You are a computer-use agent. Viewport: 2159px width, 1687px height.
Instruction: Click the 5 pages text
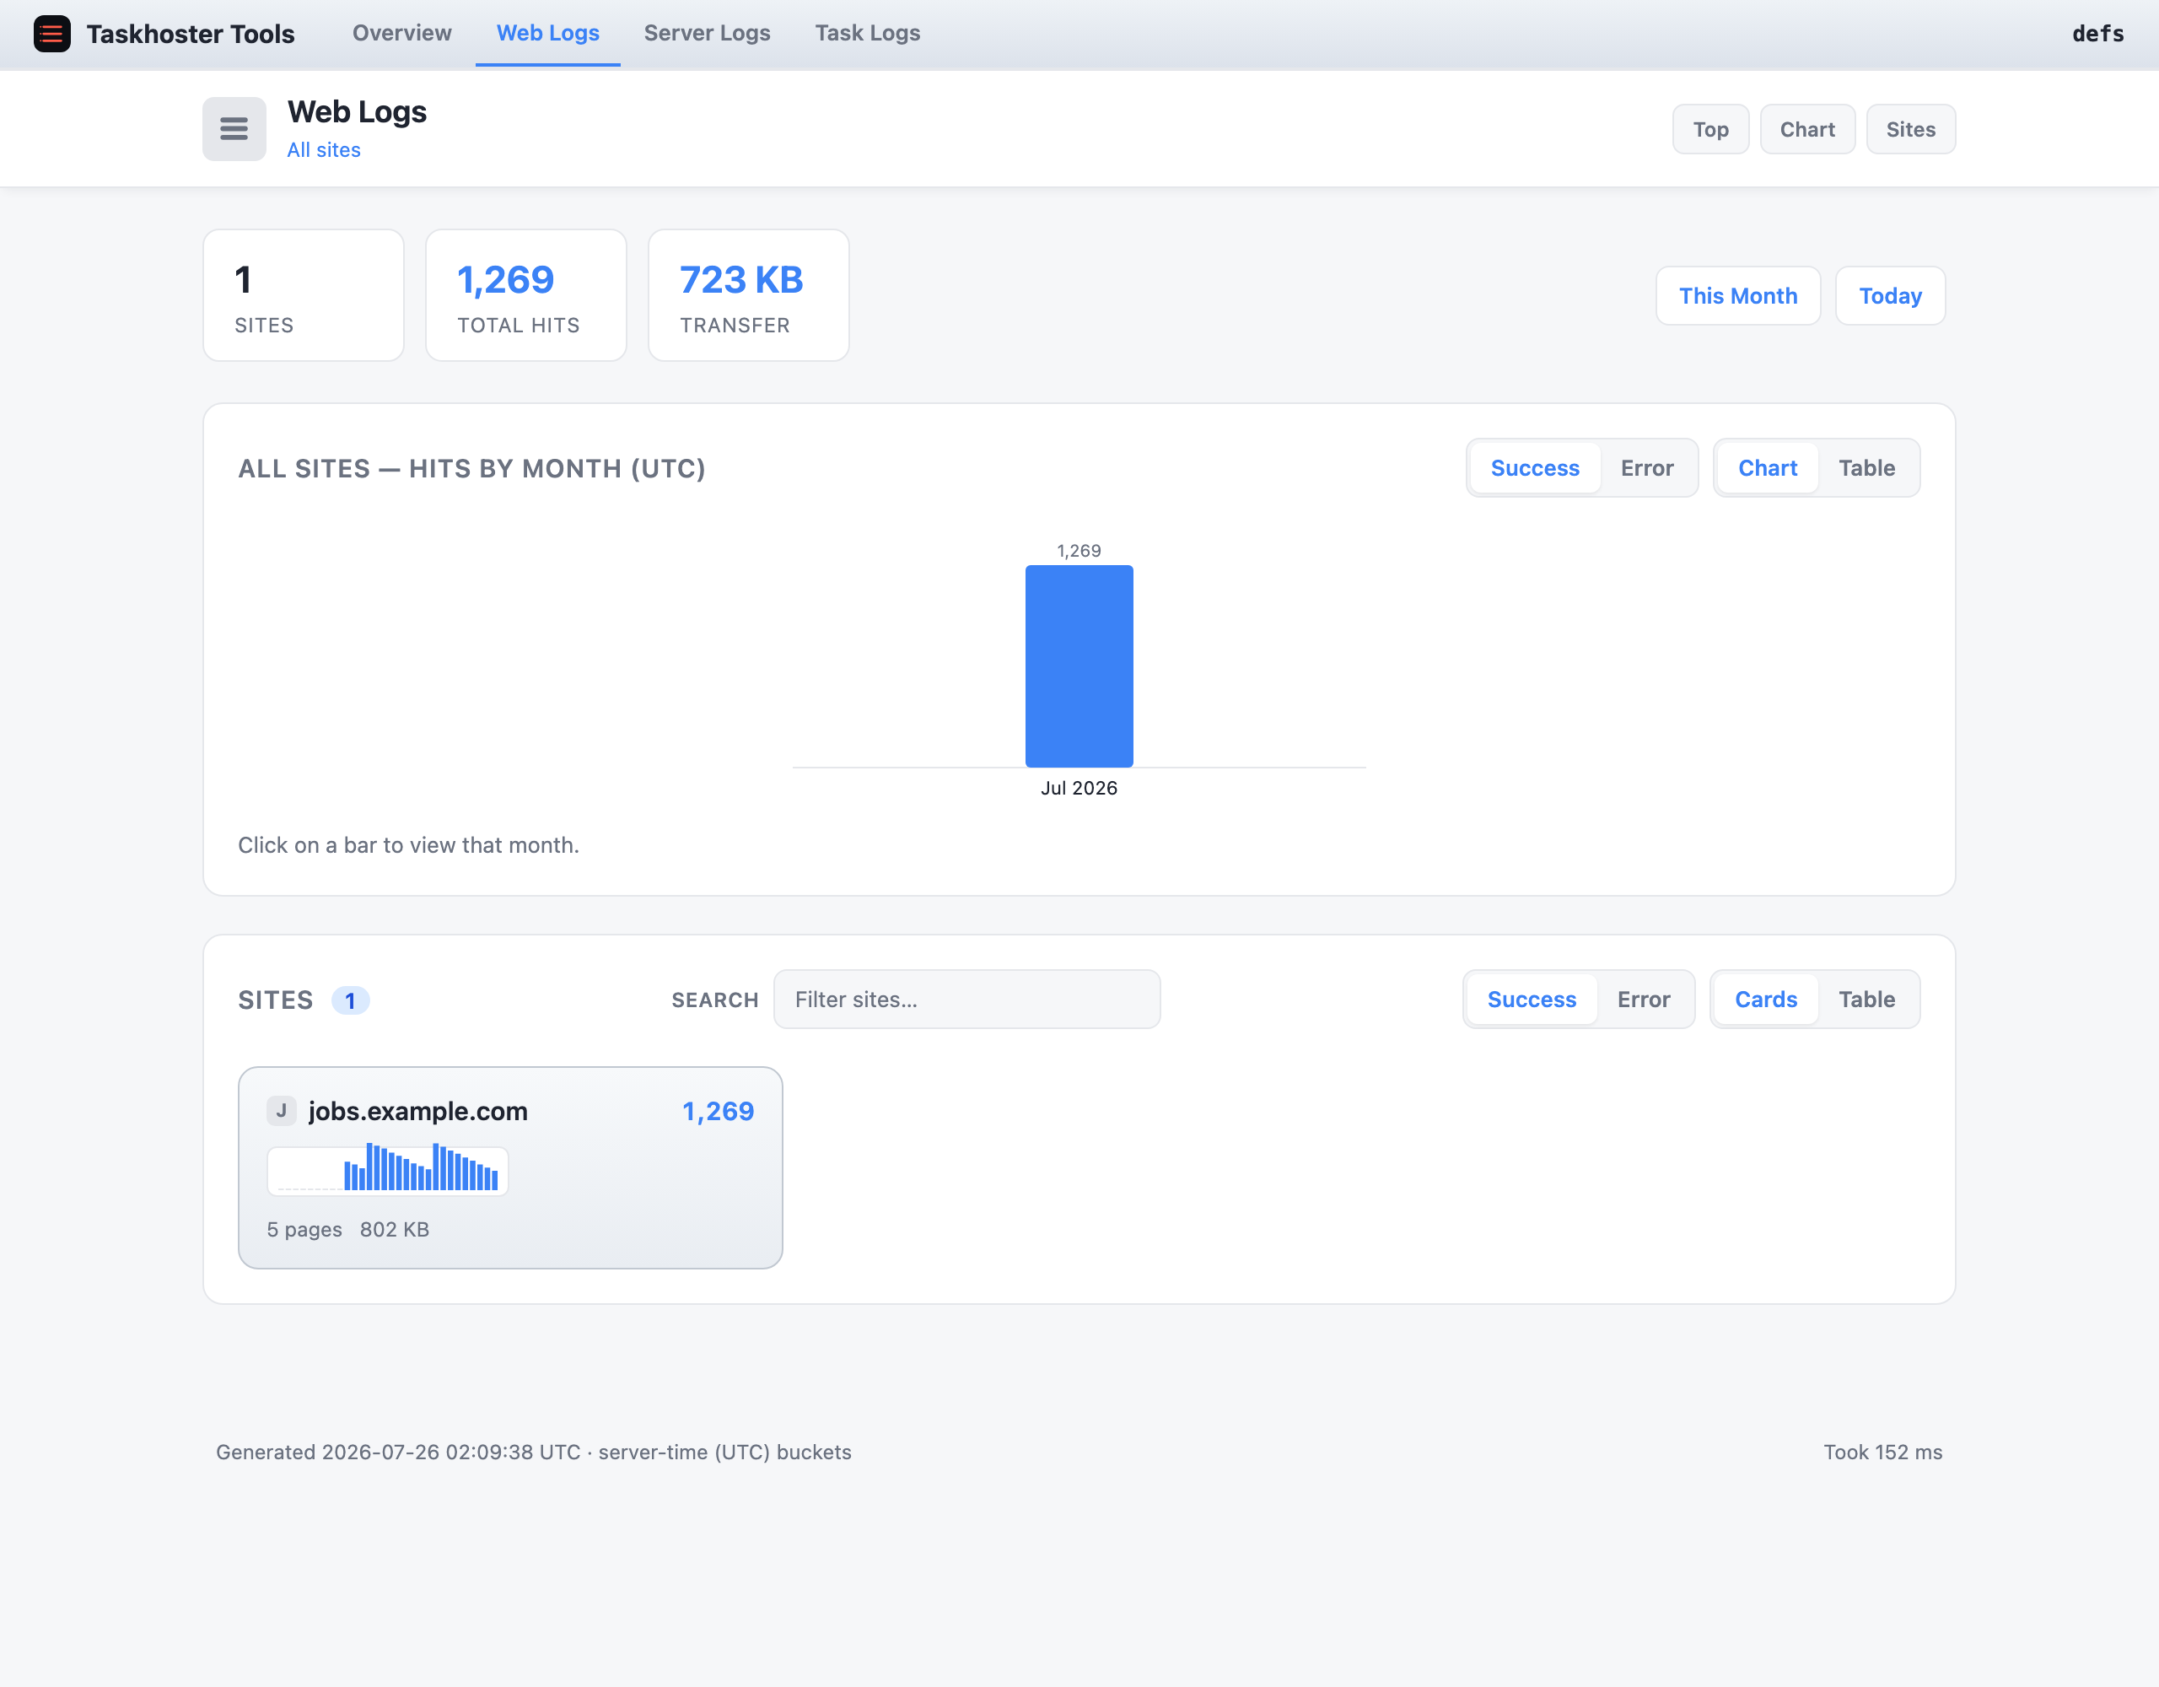pyautogui.click(x=304, y=1229)
